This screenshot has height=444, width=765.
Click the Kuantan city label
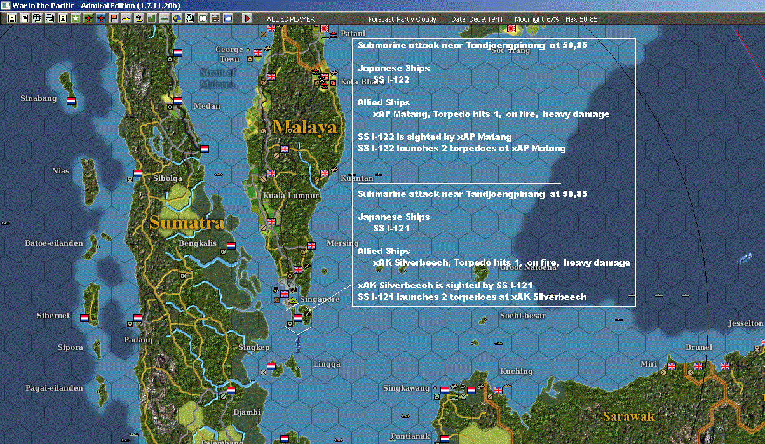[x=357, y=178]
